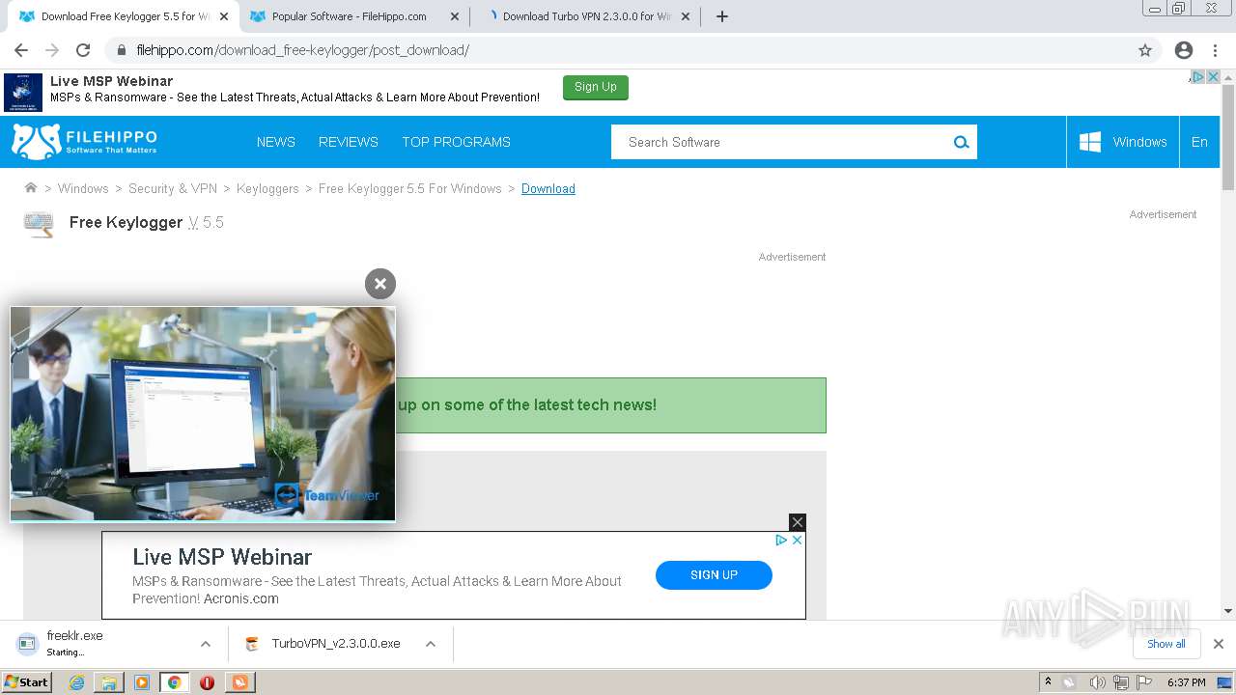Viewport: 1236px width, 695px height.
Task: Click the browser forward arrow
Action: click(52, 50)
